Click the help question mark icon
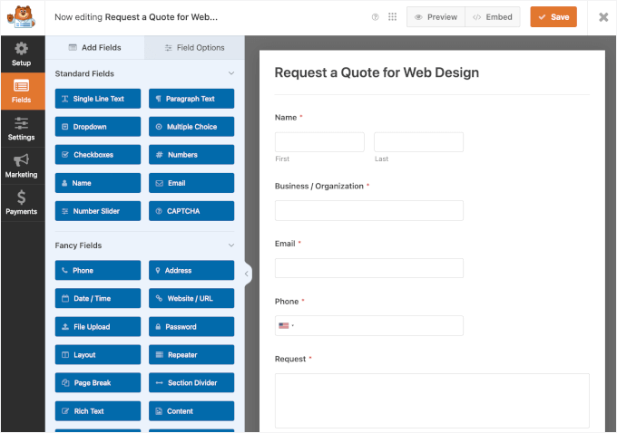The width and height of the screenshot is (617, 433). click(376, 17)
